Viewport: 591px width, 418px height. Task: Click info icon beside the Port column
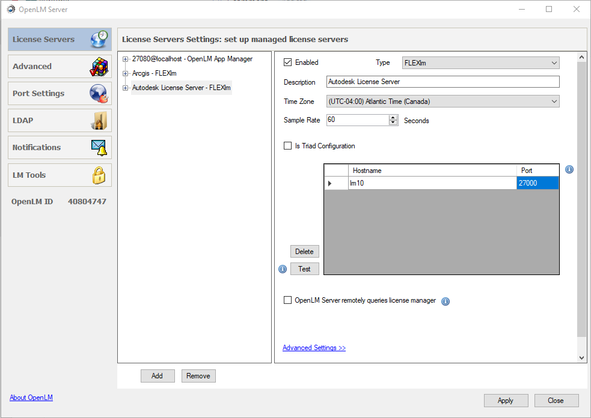[569, 170]
